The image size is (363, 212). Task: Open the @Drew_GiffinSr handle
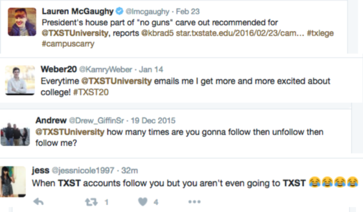[x=97, y=121]
